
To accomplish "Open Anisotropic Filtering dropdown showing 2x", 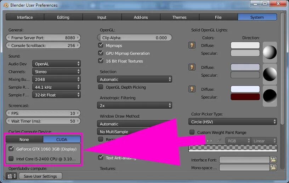I will pyautogui.click(x=135, y=105).
